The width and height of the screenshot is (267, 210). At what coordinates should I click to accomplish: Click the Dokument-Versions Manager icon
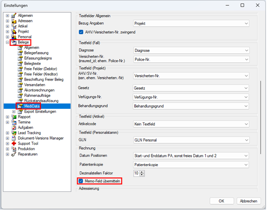pyautogui.click(x=14, y=138)
